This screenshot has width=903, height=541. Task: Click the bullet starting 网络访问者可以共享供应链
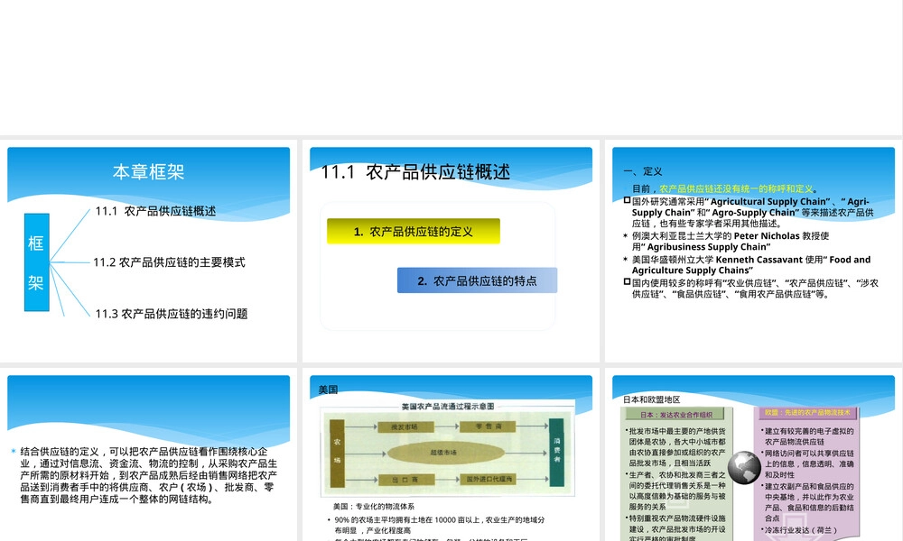tap(807, 464)
